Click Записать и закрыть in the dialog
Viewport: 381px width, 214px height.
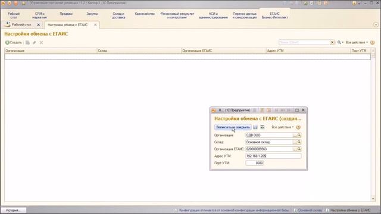tap(233, 127)
